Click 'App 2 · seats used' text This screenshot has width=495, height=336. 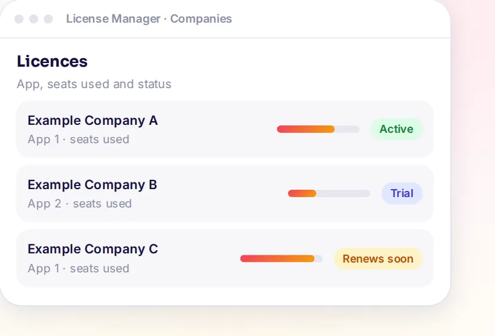pos(80,204)
